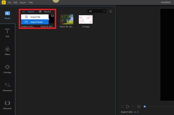The height and width of the screenshot is (115, 174).
Task: Click the preview progress slider handle
Action: tap(145, 106)
